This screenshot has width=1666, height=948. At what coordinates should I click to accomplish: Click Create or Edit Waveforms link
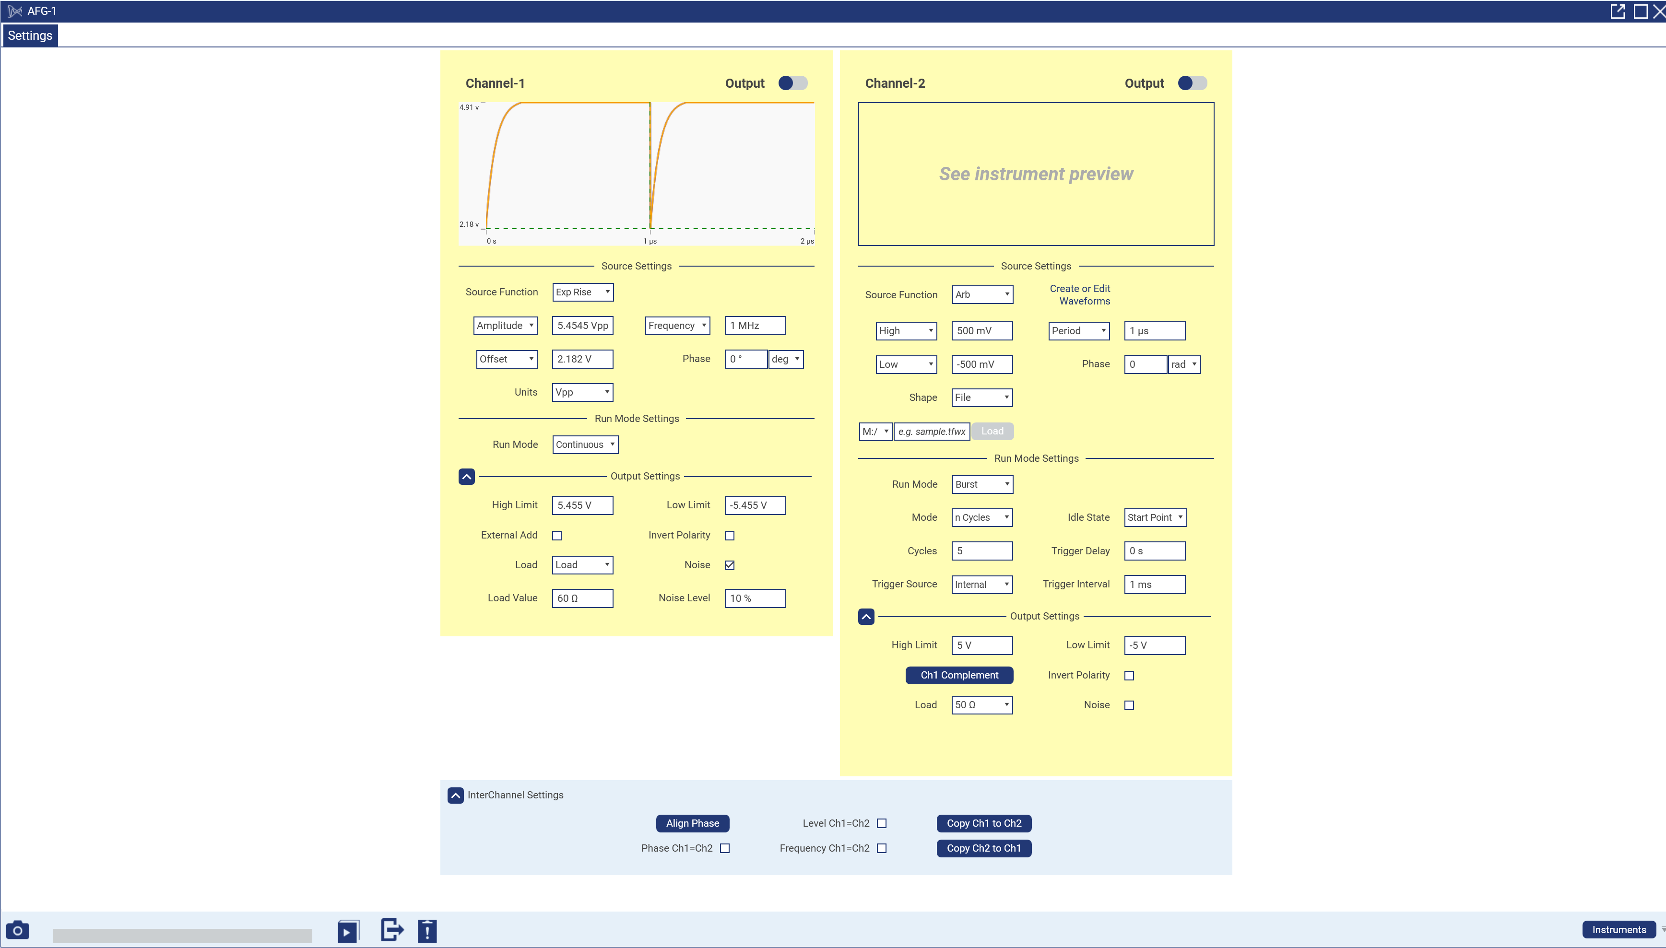tap(1080, 295)
